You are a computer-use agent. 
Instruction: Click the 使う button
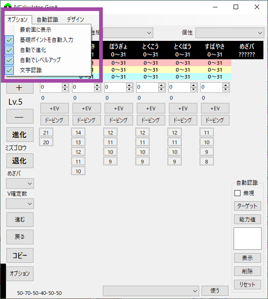(x=215, y=291)
